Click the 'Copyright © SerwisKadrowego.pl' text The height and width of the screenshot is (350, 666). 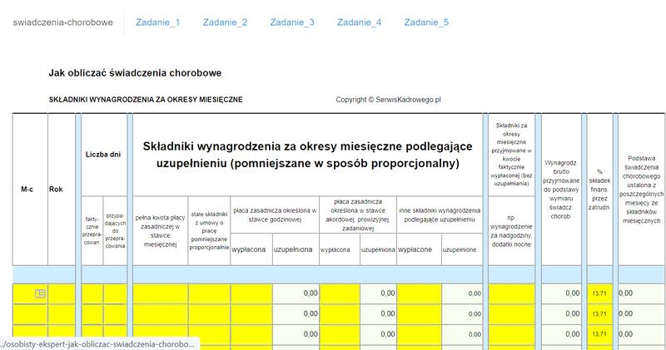388,100
